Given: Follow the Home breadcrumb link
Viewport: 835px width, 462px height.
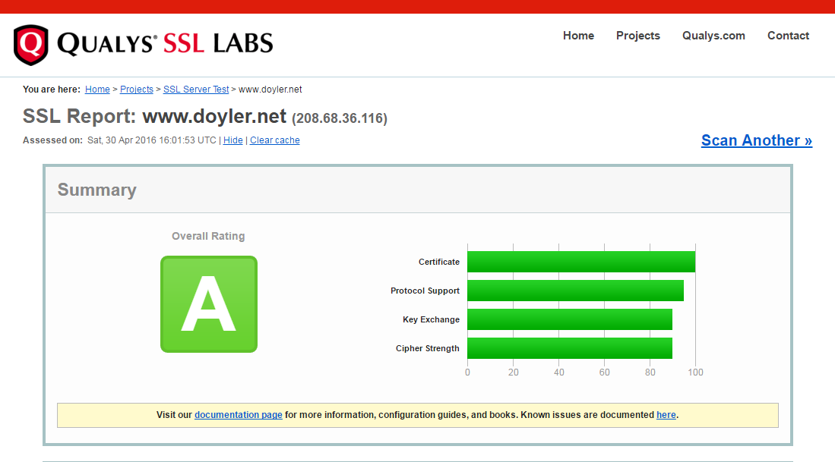Looking at the screenshot, I should [97, 90].
